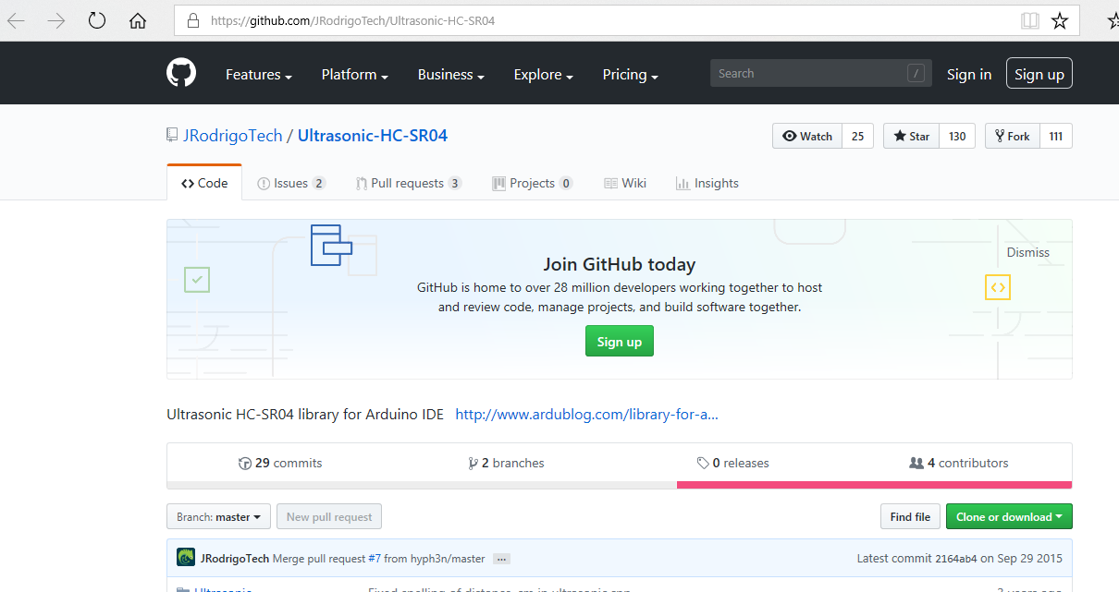
Task: Click the Sign up header button
Action: point(1039,75)
